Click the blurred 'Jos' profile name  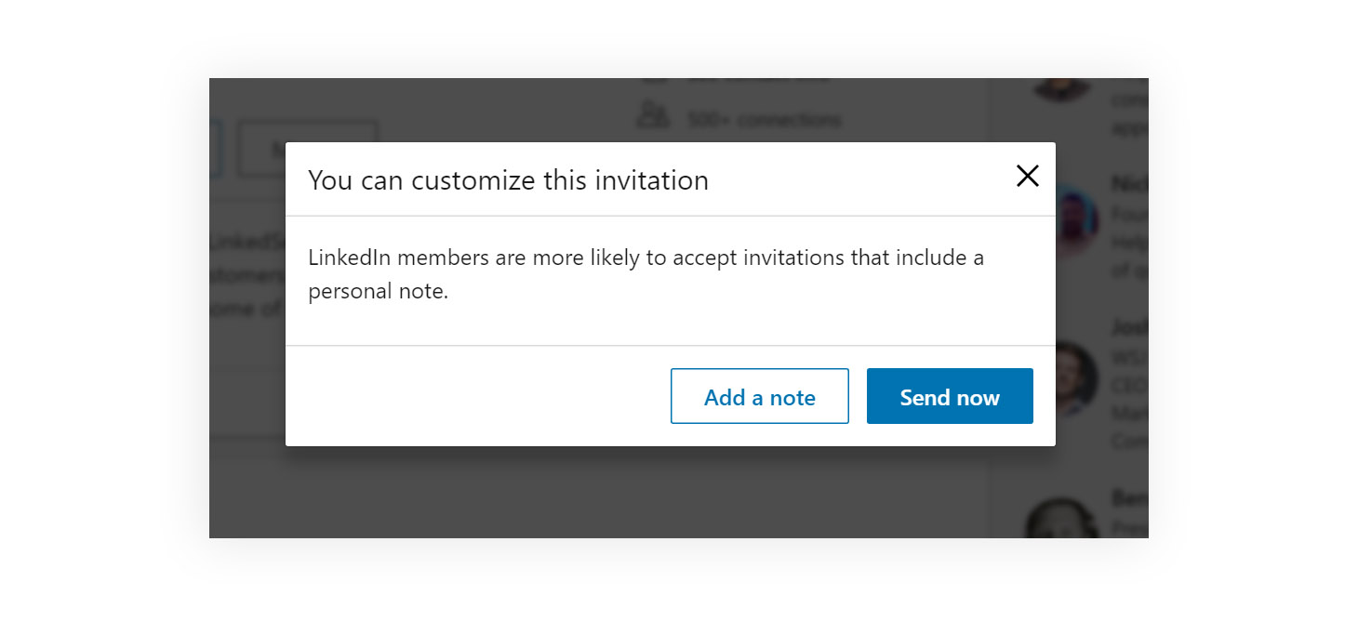1130,327
